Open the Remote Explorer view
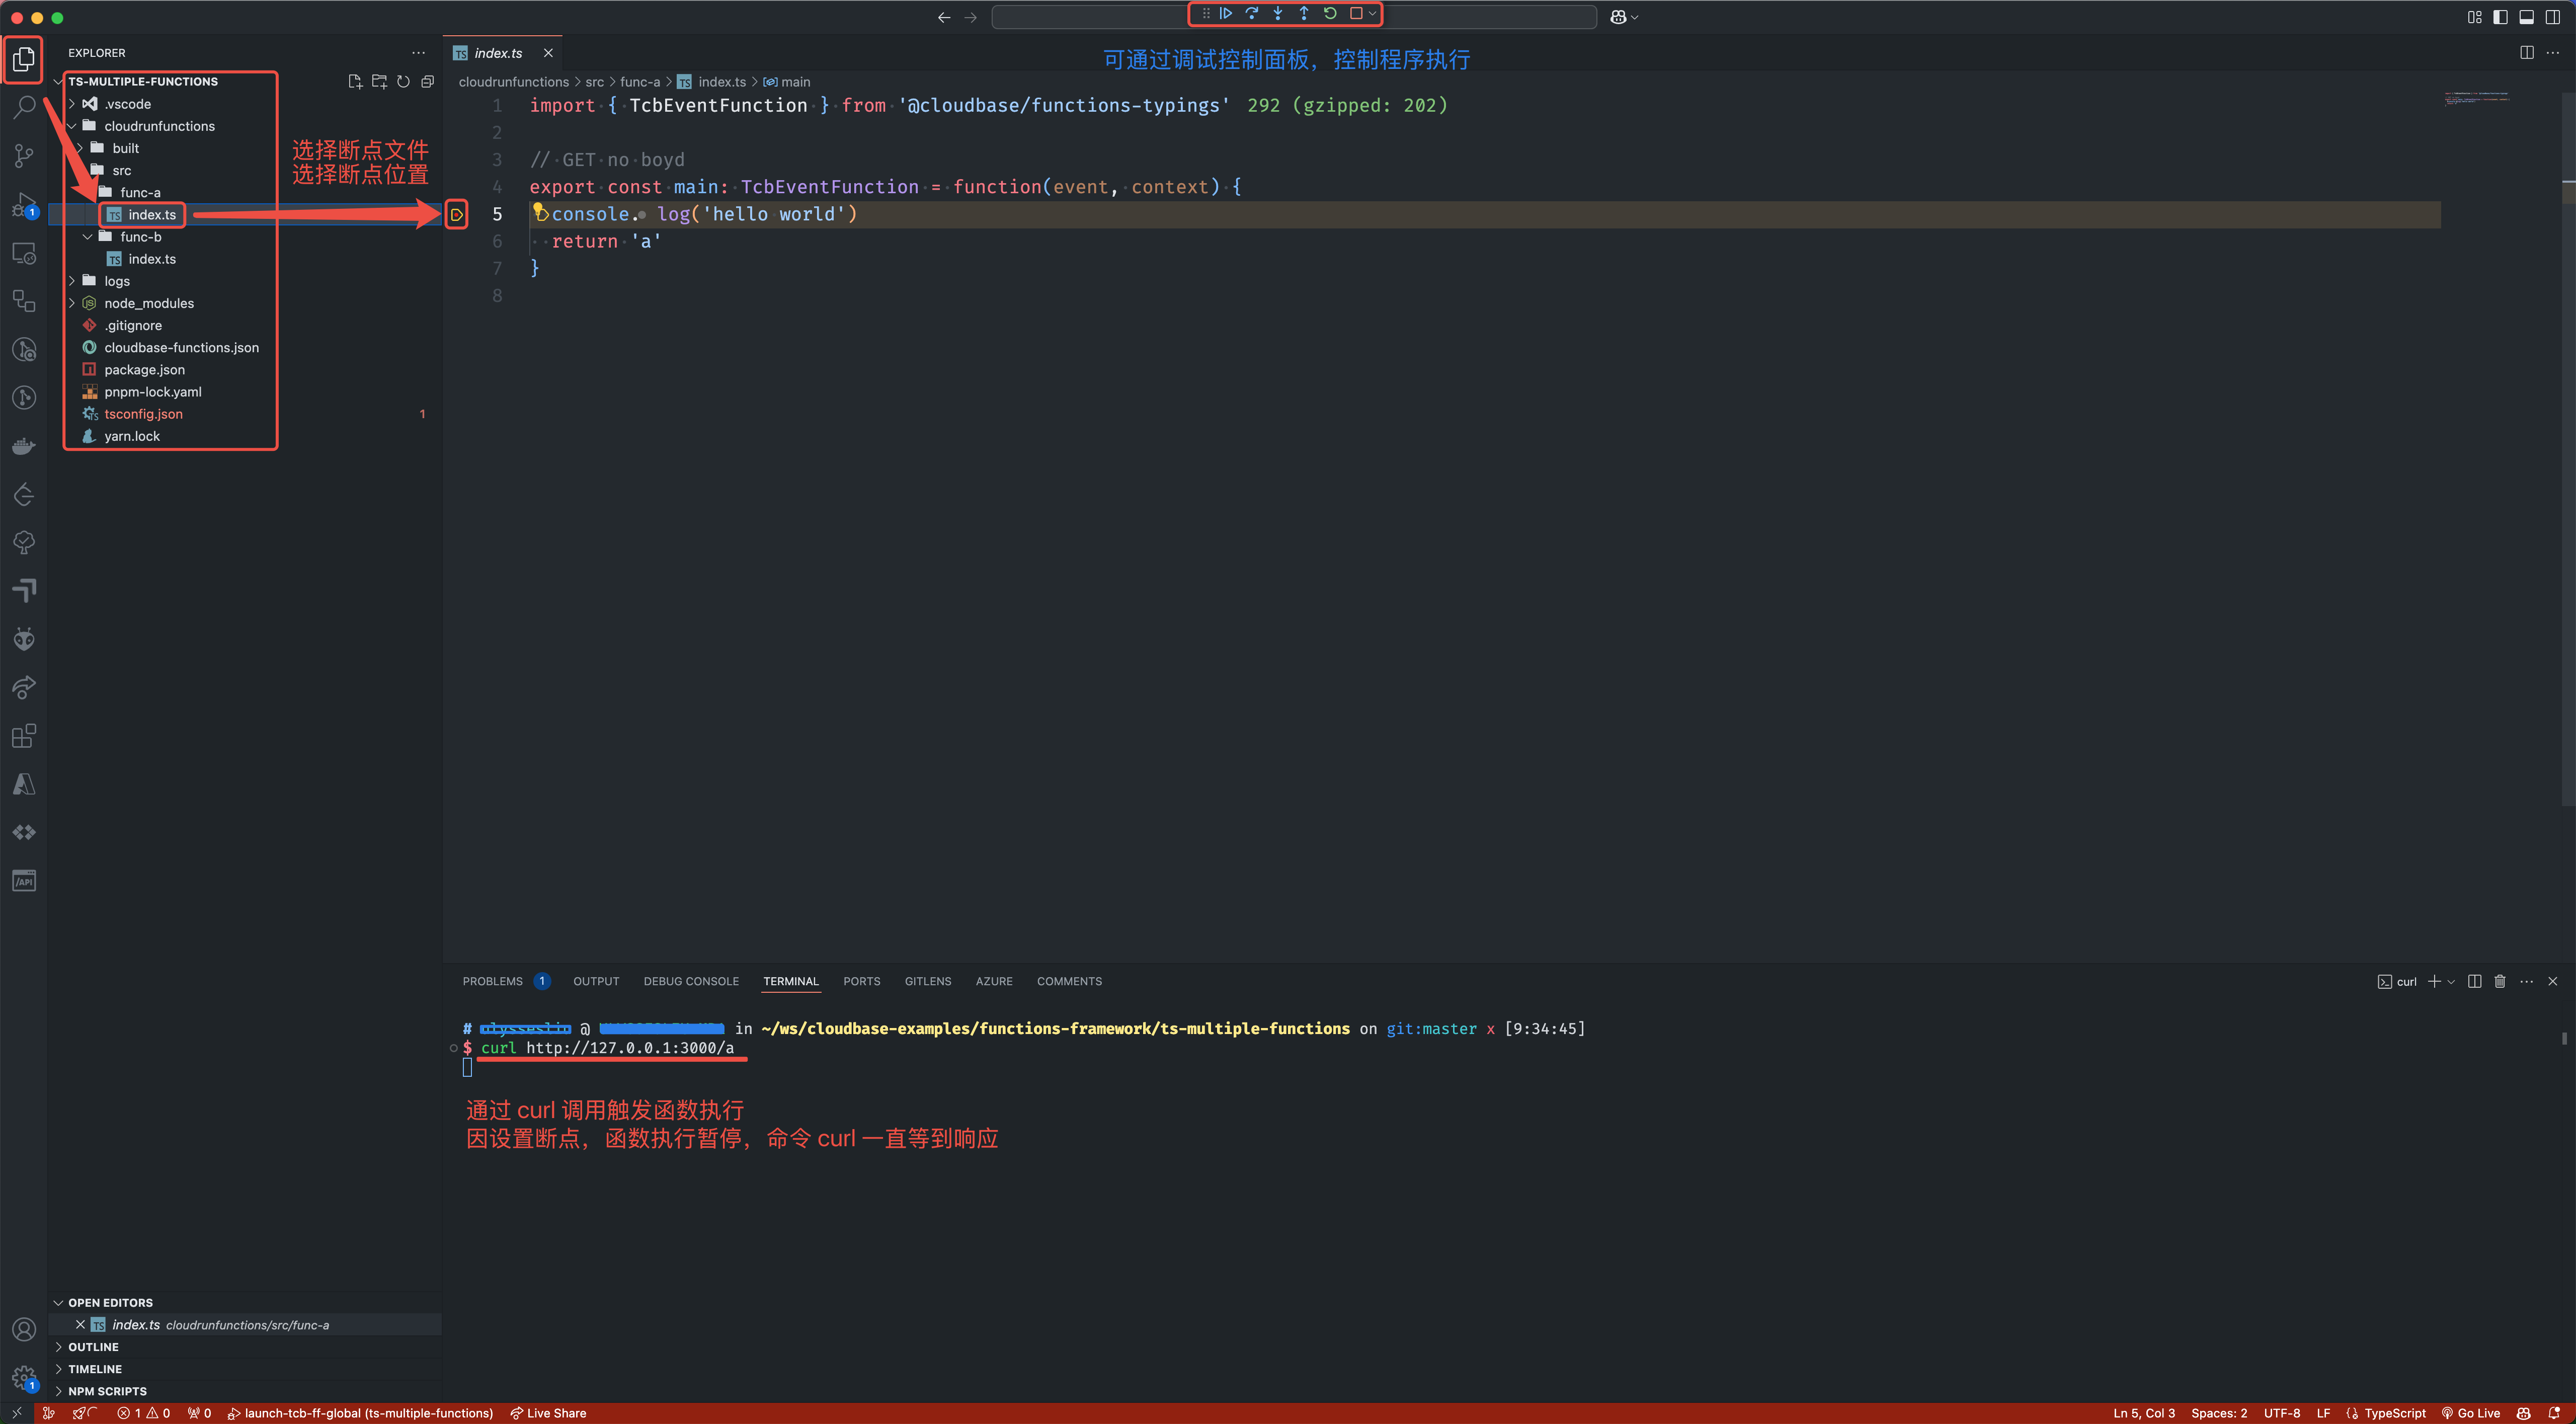Viewport: 2576px width, 1424px height. pyautogui.click(x=24, y=253)
